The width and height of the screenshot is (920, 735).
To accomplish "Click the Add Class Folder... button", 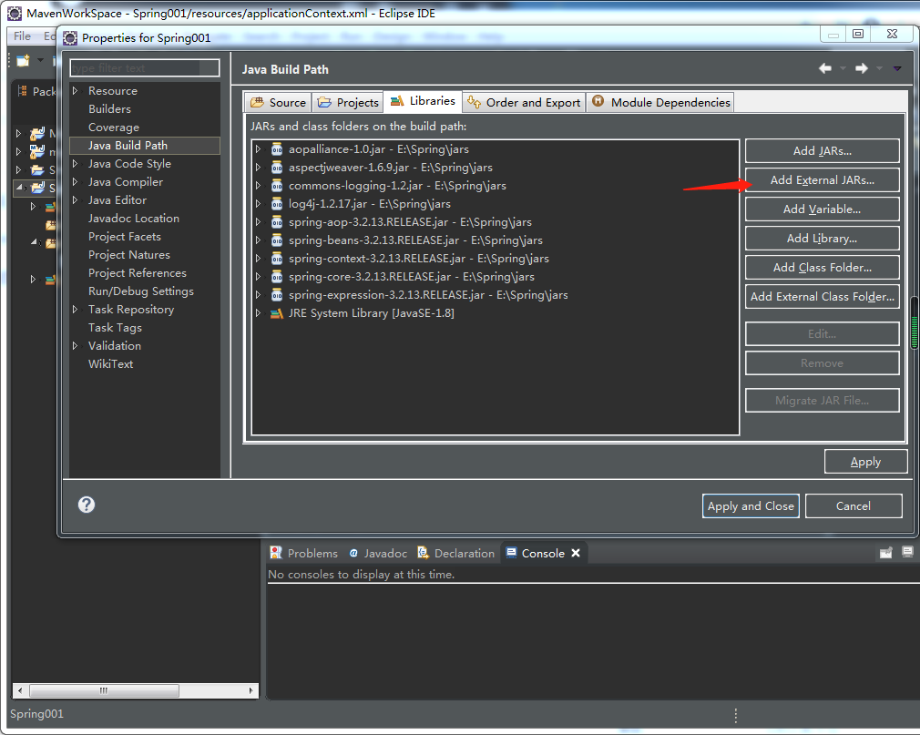I will (822, 268).
